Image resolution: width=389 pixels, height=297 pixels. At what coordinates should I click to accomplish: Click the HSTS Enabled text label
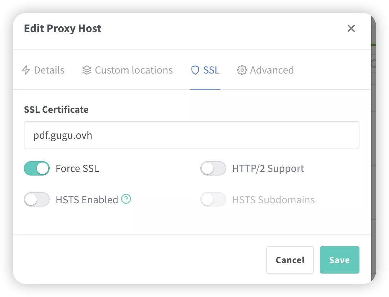87,200
